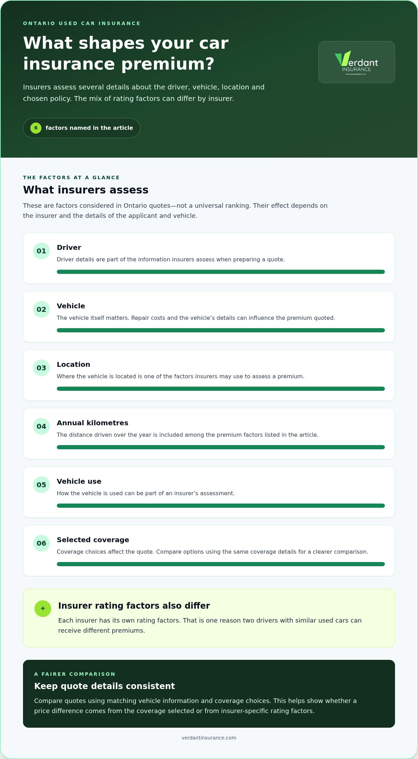Image resolution: width=418 pixels, height=759 pixels.
Task: Click the Vehicle use card heading
Action: click(x=79, y=481)
